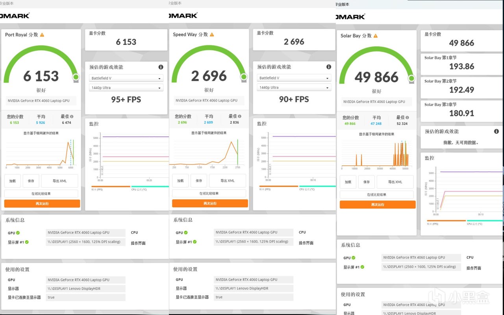Open the Battlefield V game dropdown in Speed Way
The height and width of the screenshot is (315, 504).
point(294,78)
